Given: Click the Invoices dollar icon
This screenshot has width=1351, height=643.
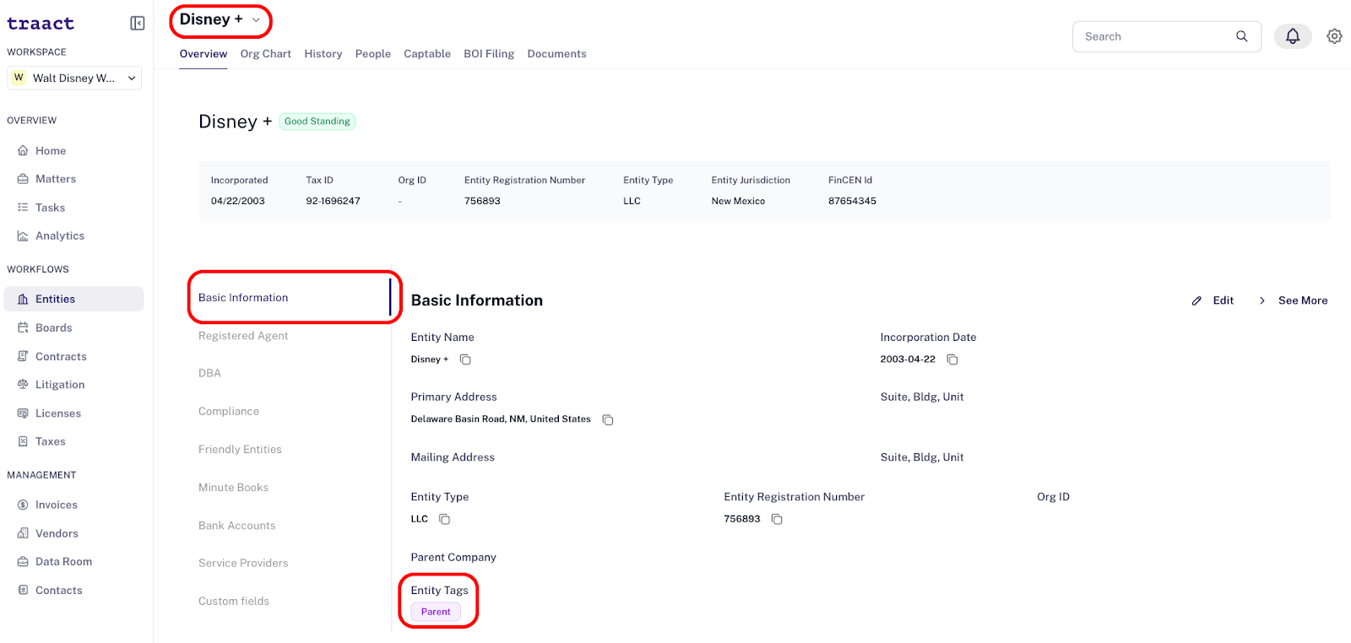Looking at the screenshot, I should point(23,505).
